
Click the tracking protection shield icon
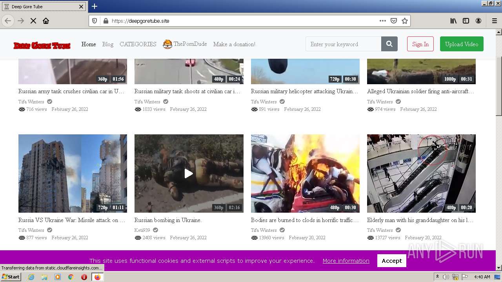pyautogui.click(x=95, y=21)
